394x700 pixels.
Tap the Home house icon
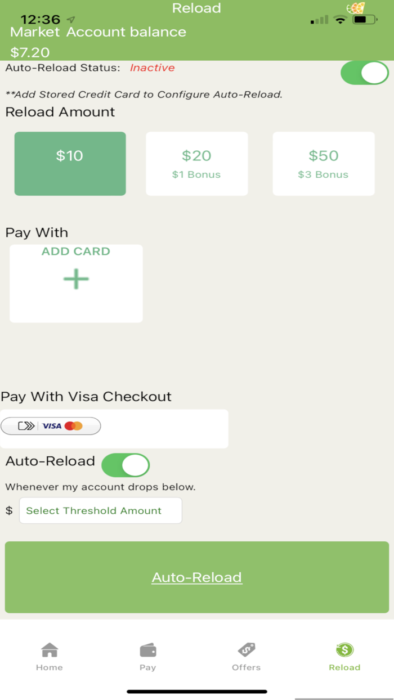point(50,650)
